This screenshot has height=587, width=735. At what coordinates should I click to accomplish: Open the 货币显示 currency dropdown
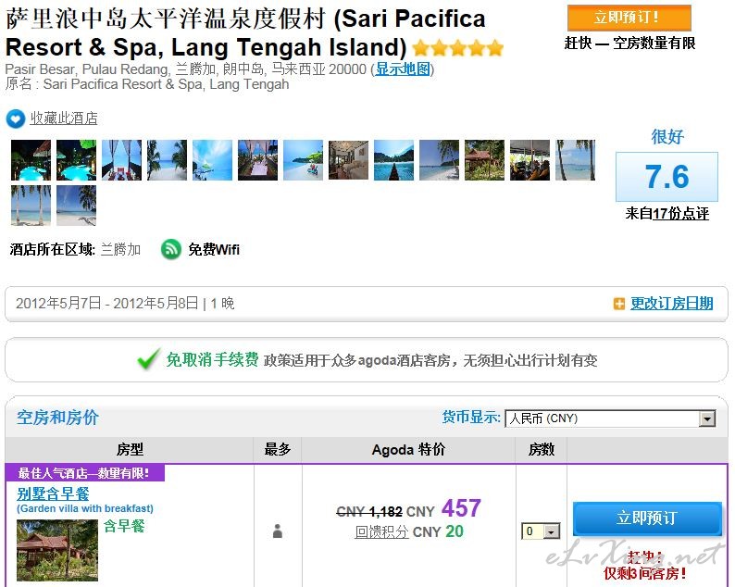click(610, 418)
